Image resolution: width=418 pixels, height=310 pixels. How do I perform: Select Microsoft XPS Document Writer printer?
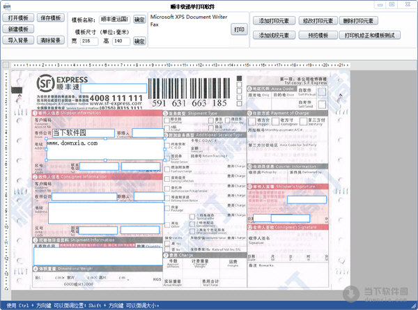189,17
